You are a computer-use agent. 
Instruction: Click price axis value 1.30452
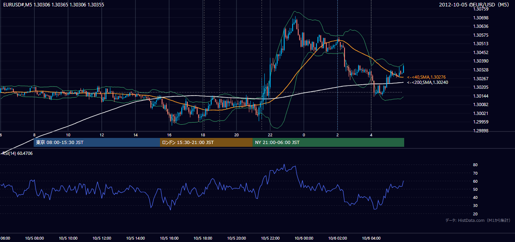(481, 52)
